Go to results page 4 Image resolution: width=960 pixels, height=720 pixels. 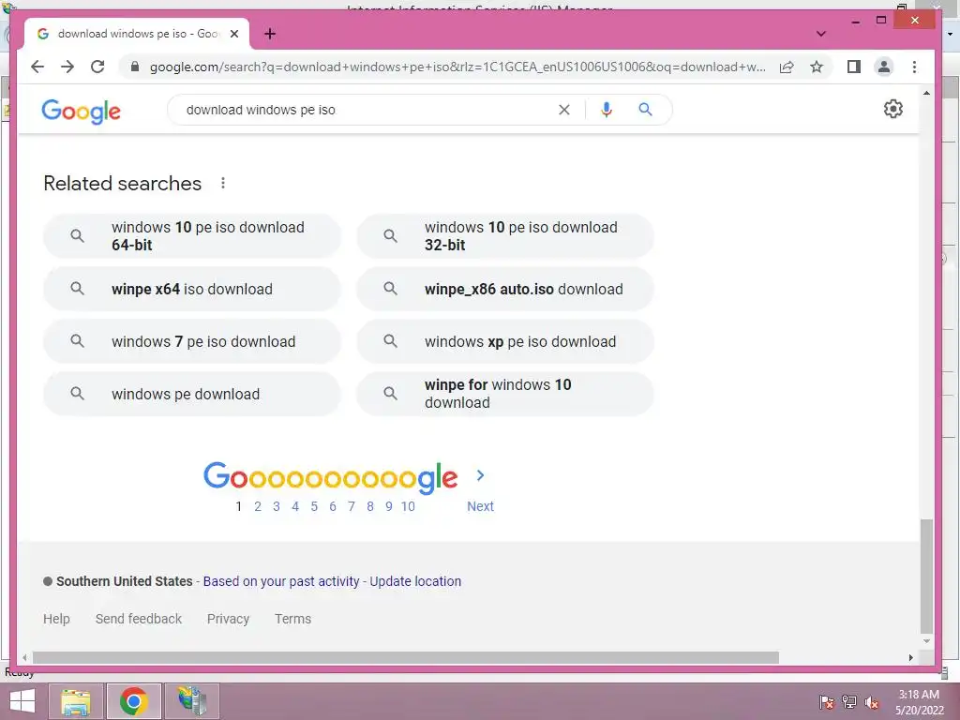click(295, 506)
